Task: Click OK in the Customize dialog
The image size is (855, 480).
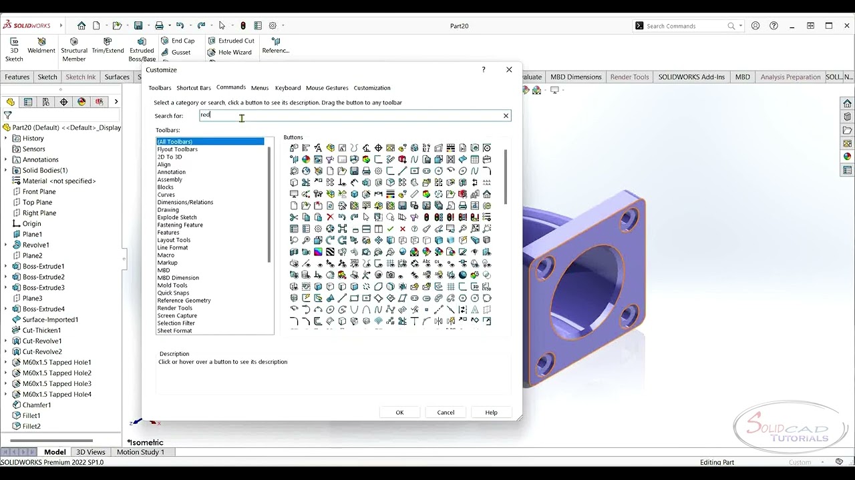Action: 399,412
